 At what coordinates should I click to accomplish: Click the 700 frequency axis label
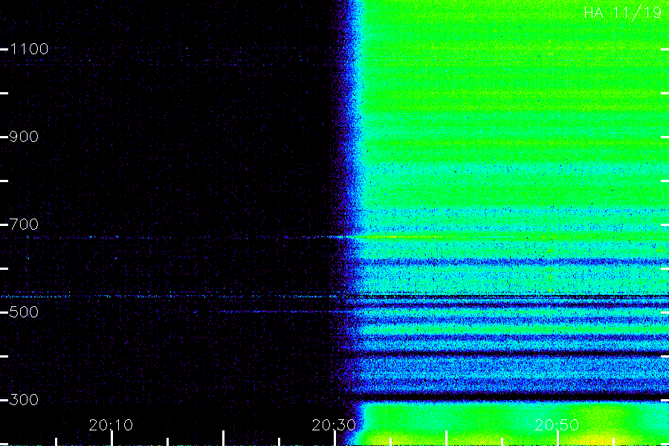coord(24,224)
